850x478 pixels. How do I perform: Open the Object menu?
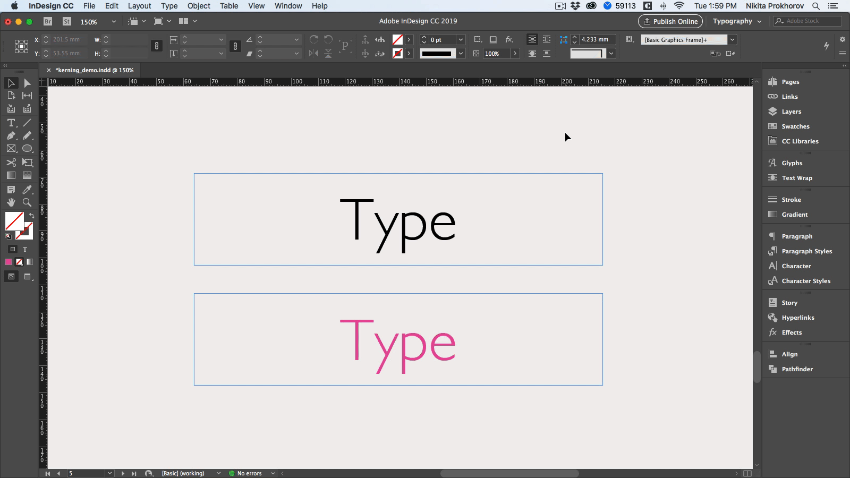[x=199, y=6]
